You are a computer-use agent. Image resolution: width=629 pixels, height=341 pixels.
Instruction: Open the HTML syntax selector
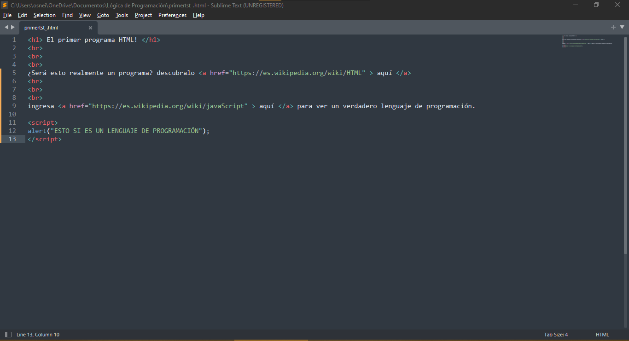[x=602, y=335]
